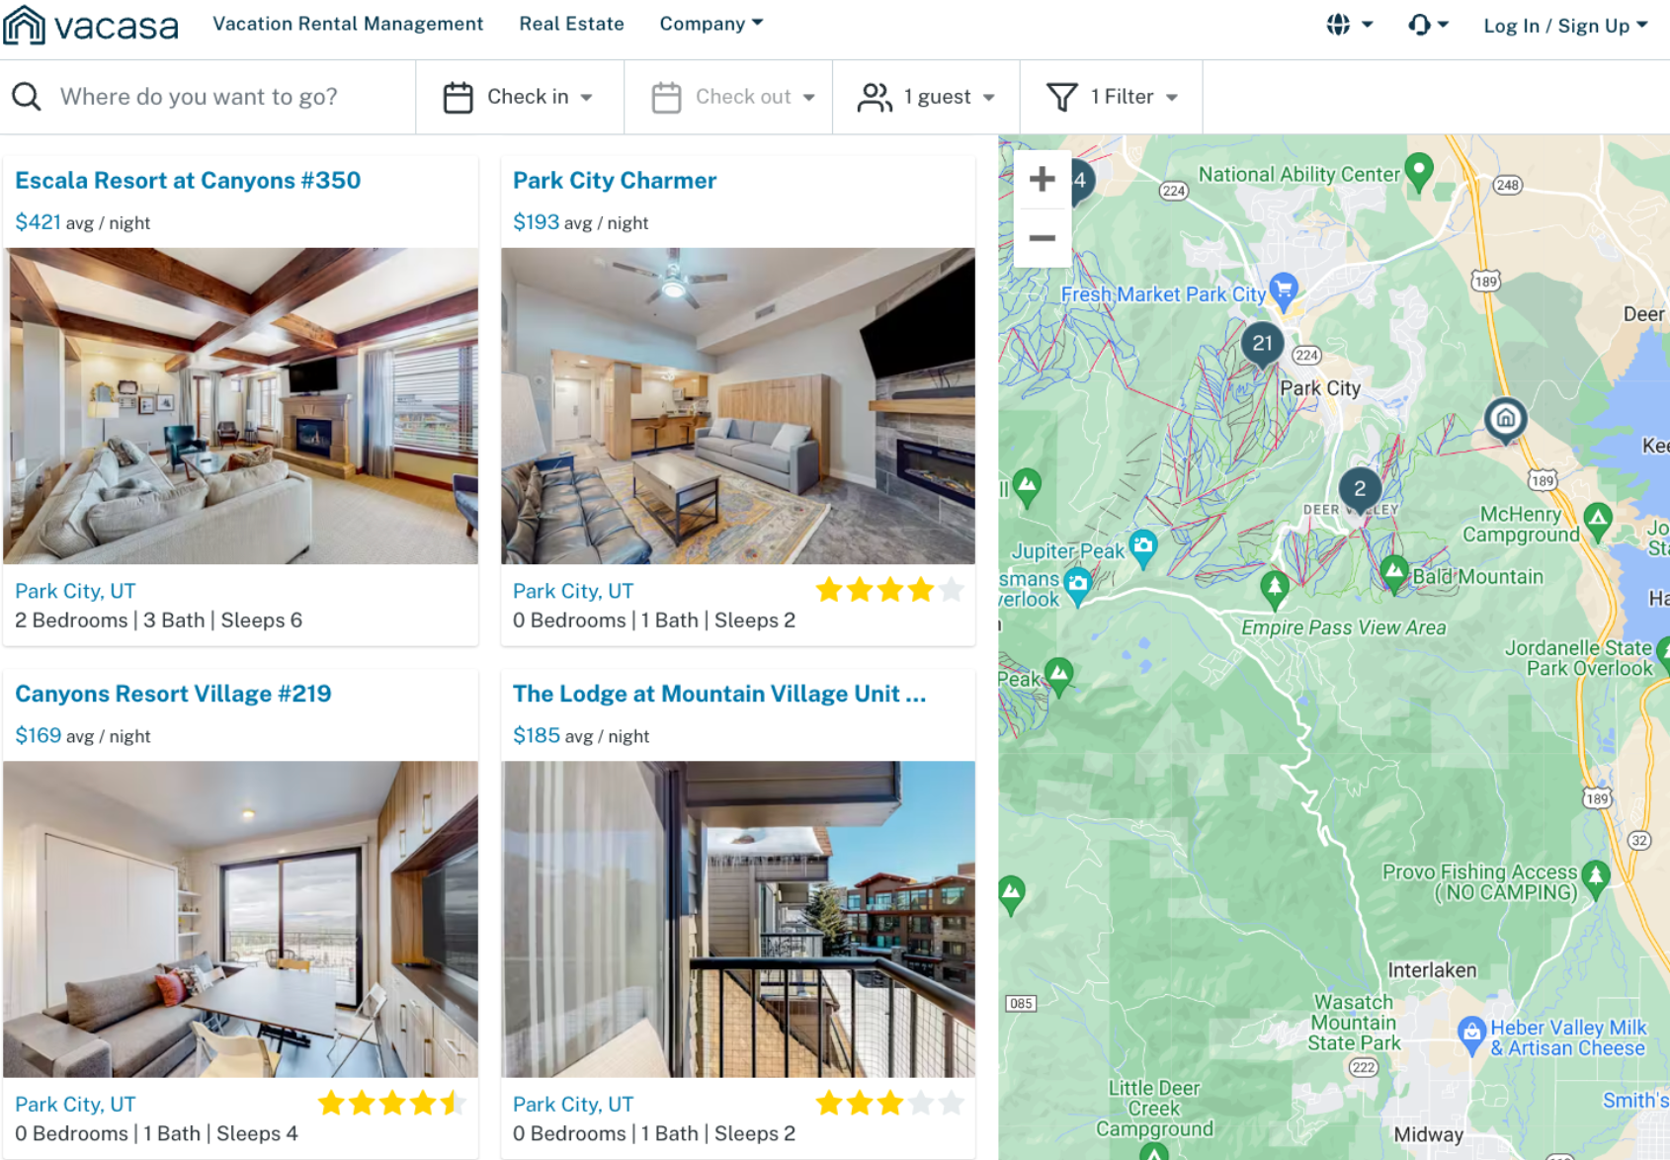The width and height of the screenshot is (1670, 1160).
Task: Click the Heber Valley Milk shop pin
Action: click(x=1472, y=1034)
